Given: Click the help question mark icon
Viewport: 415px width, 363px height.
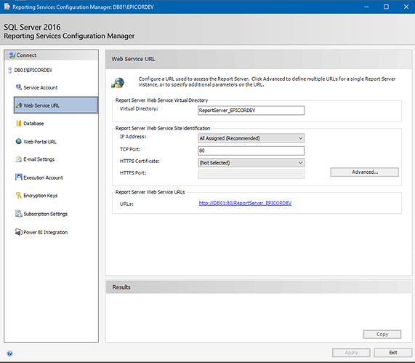Looking at the screenshot, I should click(9, 354).
